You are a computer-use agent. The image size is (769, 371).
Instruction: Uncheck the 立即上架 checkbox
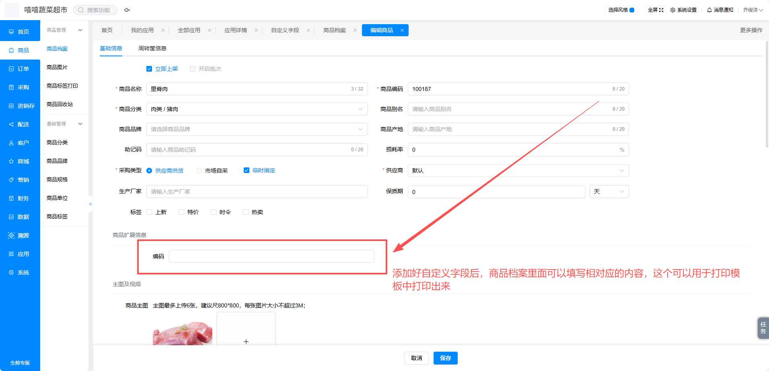click(x=149, y=69)
